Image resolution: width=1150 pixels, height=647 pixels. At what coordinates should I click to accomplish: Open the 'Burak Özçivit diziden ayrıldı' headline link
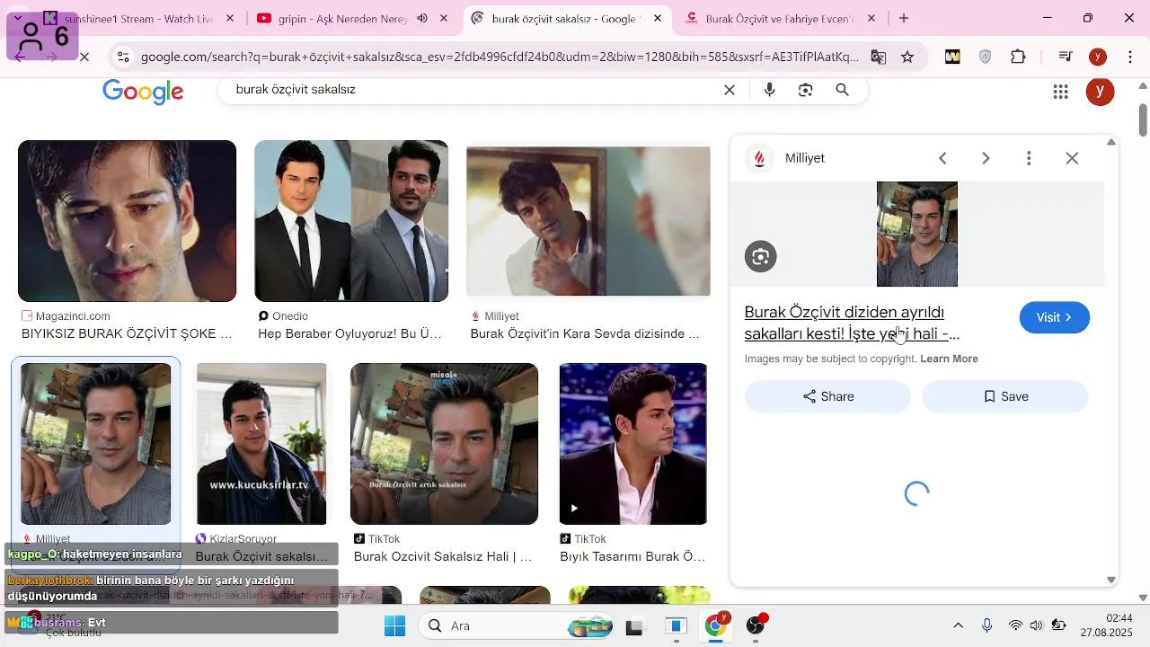click(x=852, y=323)
